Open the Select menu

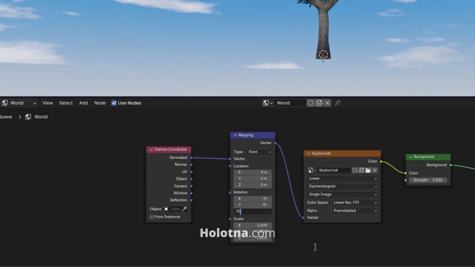[x=66, y=103]
